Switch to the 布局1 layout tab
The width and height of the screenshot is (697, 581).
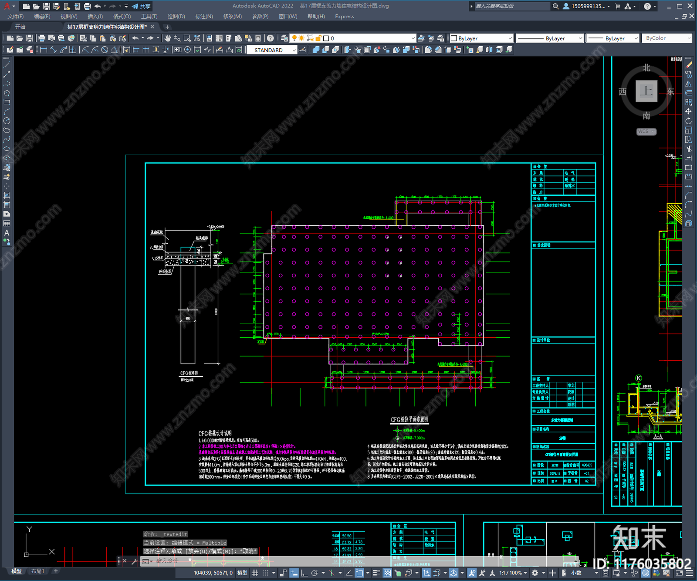(x=37, y=571)
